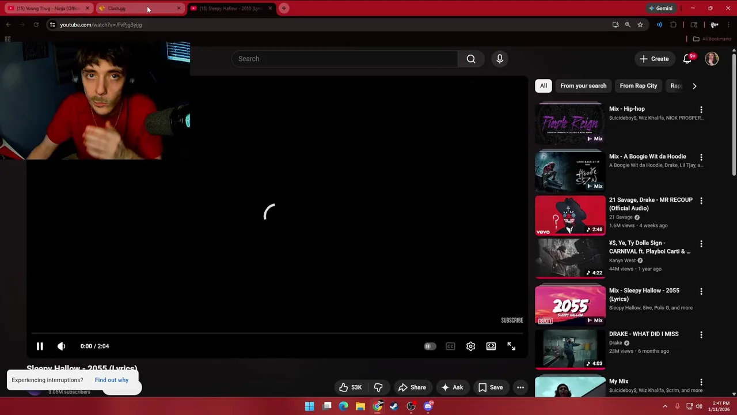Save the video to a playlist

[x=491, y=387]
